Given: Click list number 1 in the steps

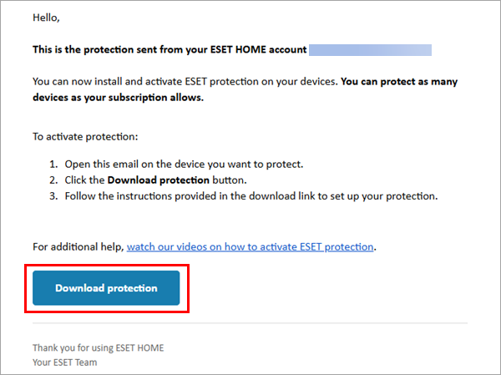Looking at the screenshot, I should (x=53, y=163).
